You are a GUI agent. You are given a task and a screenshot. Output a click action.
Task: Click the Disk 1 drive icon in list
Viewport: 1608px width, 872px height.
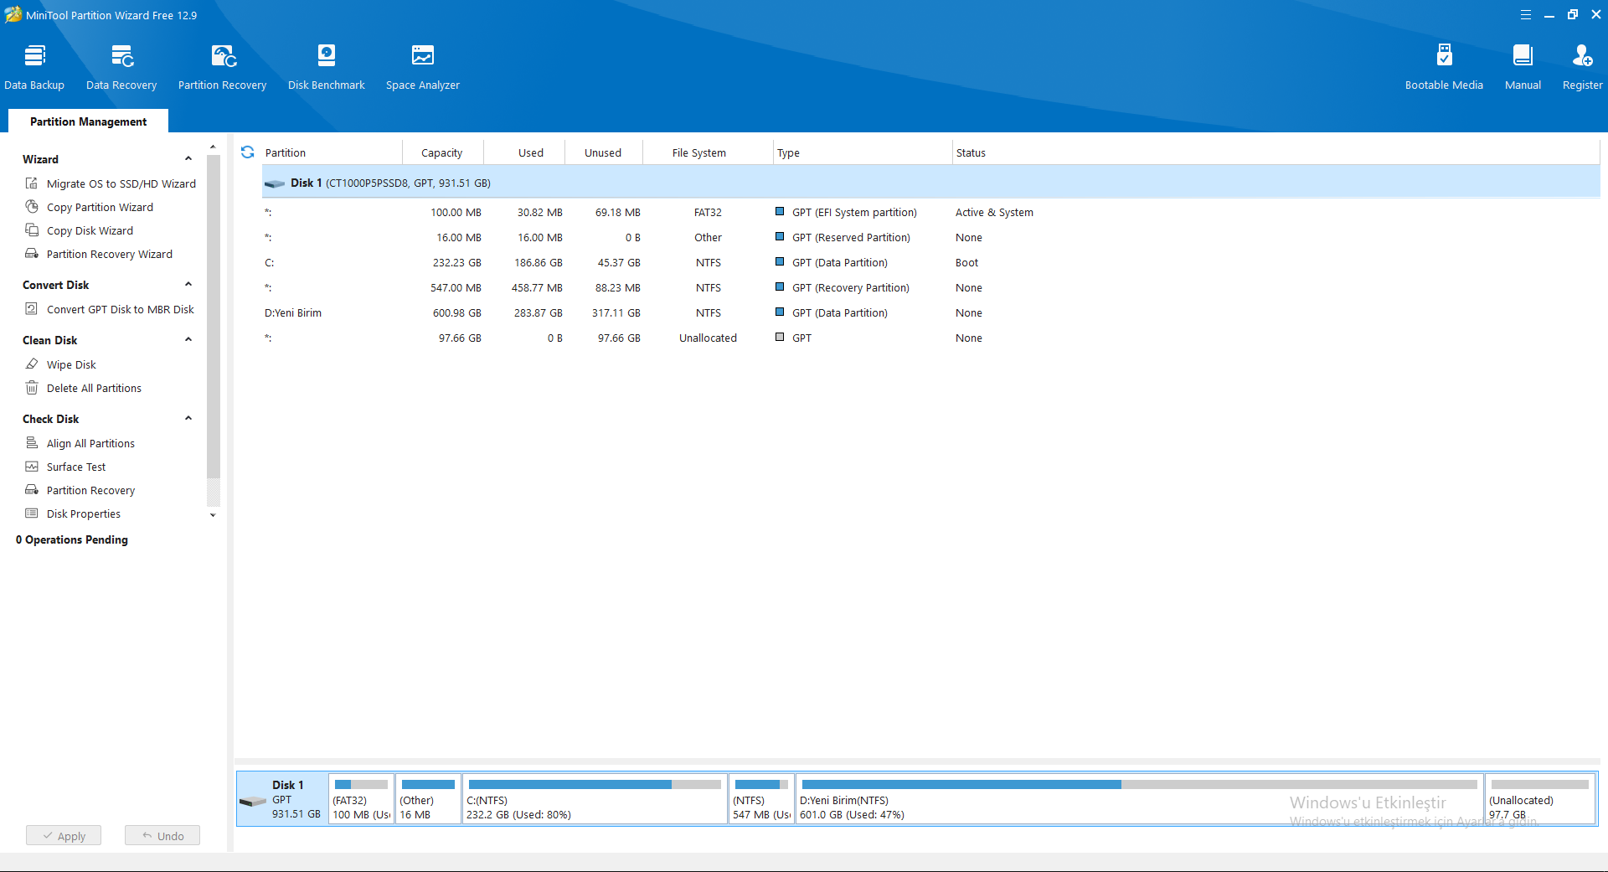[x=275, y=183]
